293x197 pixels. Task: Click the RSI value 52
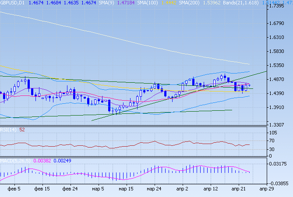22,129
